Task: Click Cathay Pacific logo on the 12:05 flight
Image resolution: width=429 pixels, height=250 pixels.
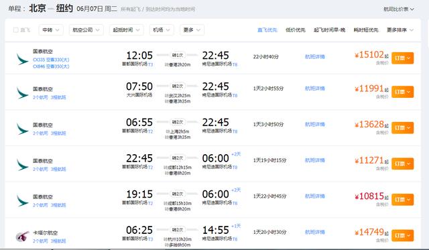Action: point(22,60)
